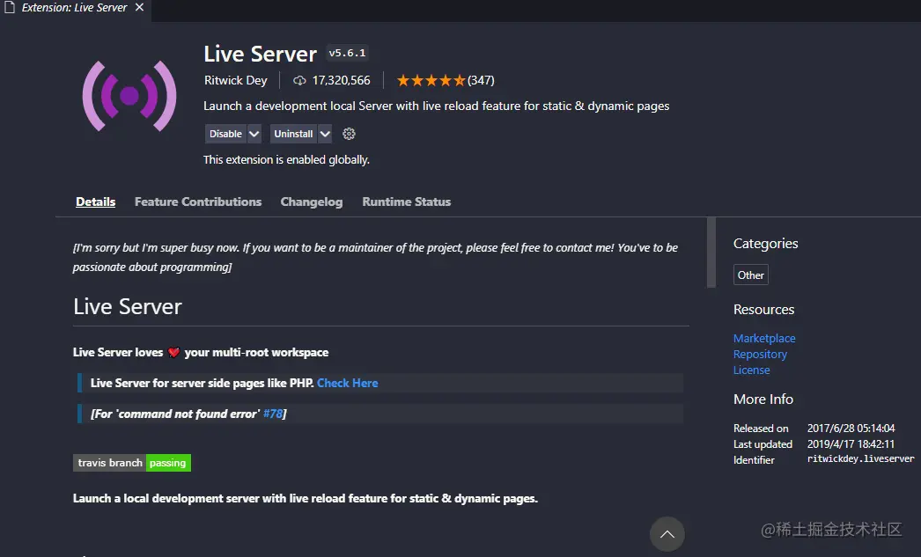
Task: Click the travis branch passing badge
Action: coord(131,463)
